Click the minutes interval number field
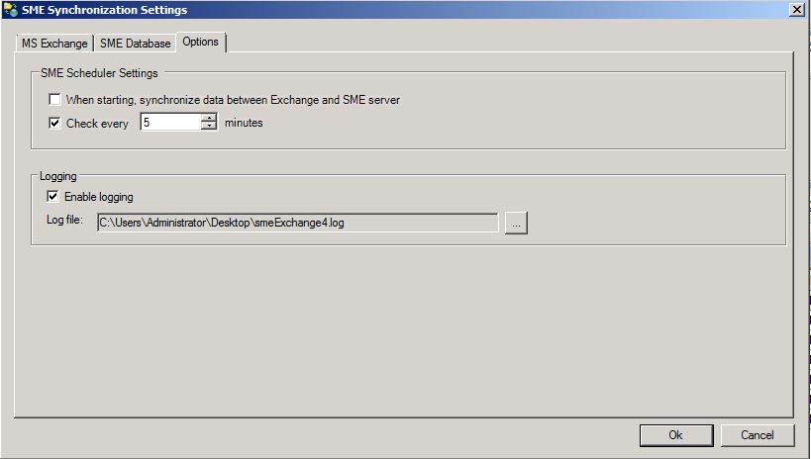The width and height of the screenshot is (811, 459). 170,123
